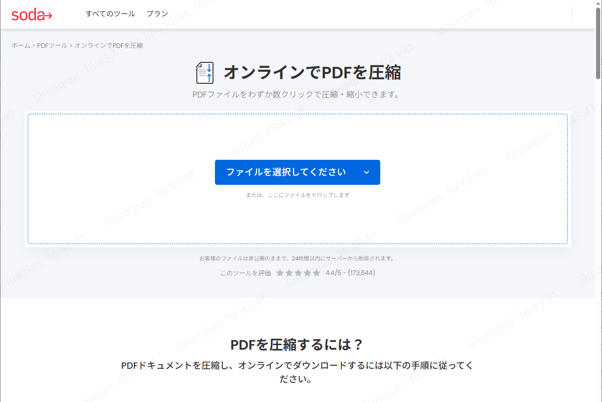Image resolution: width=602 pixels, height=402 pixels.
Task: Click the second rating star
Action: [x=290, y=273]
